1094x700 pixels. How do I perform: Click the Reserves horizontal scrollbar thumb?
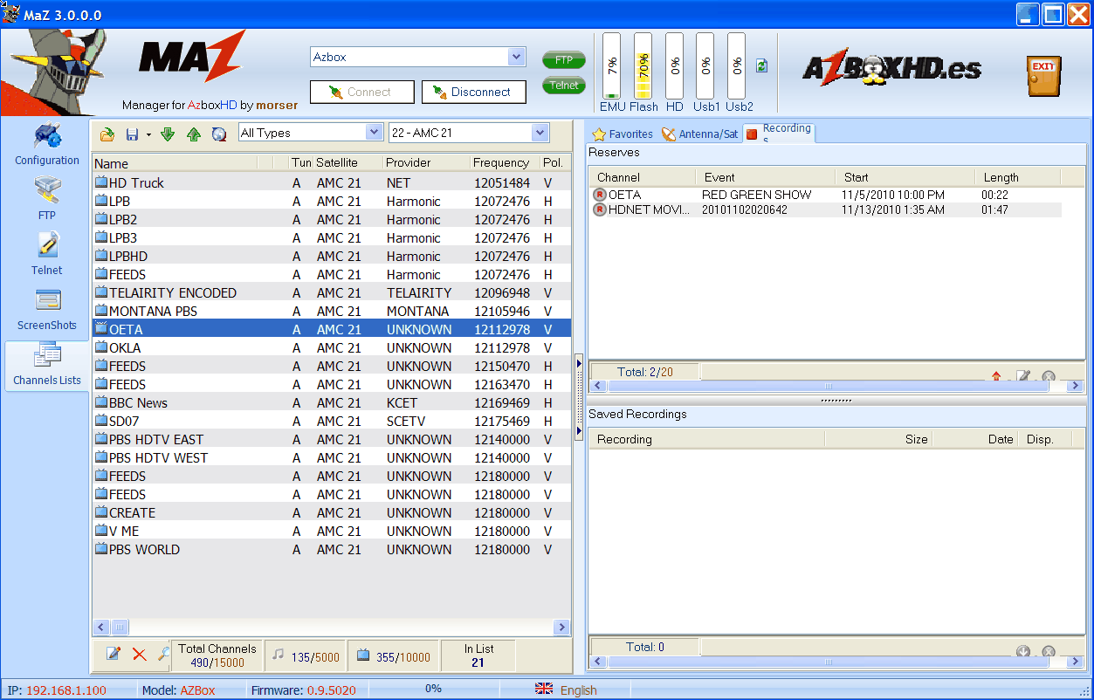[829, 386]
